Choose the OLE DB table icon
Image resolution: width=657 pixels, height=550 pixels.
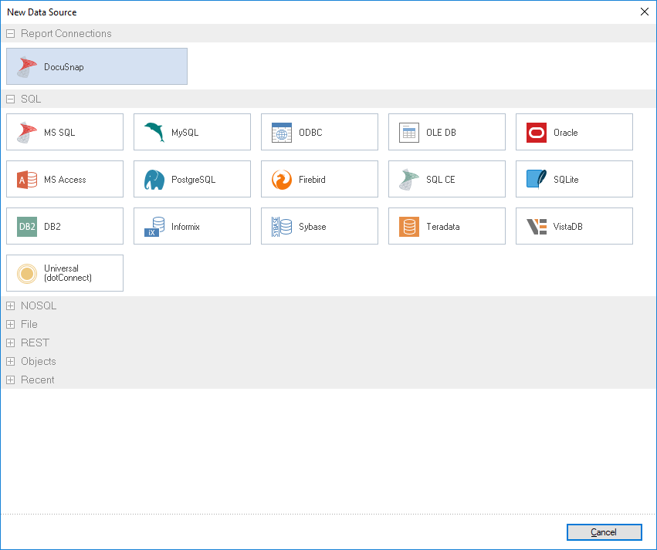(x=409, y=133)
